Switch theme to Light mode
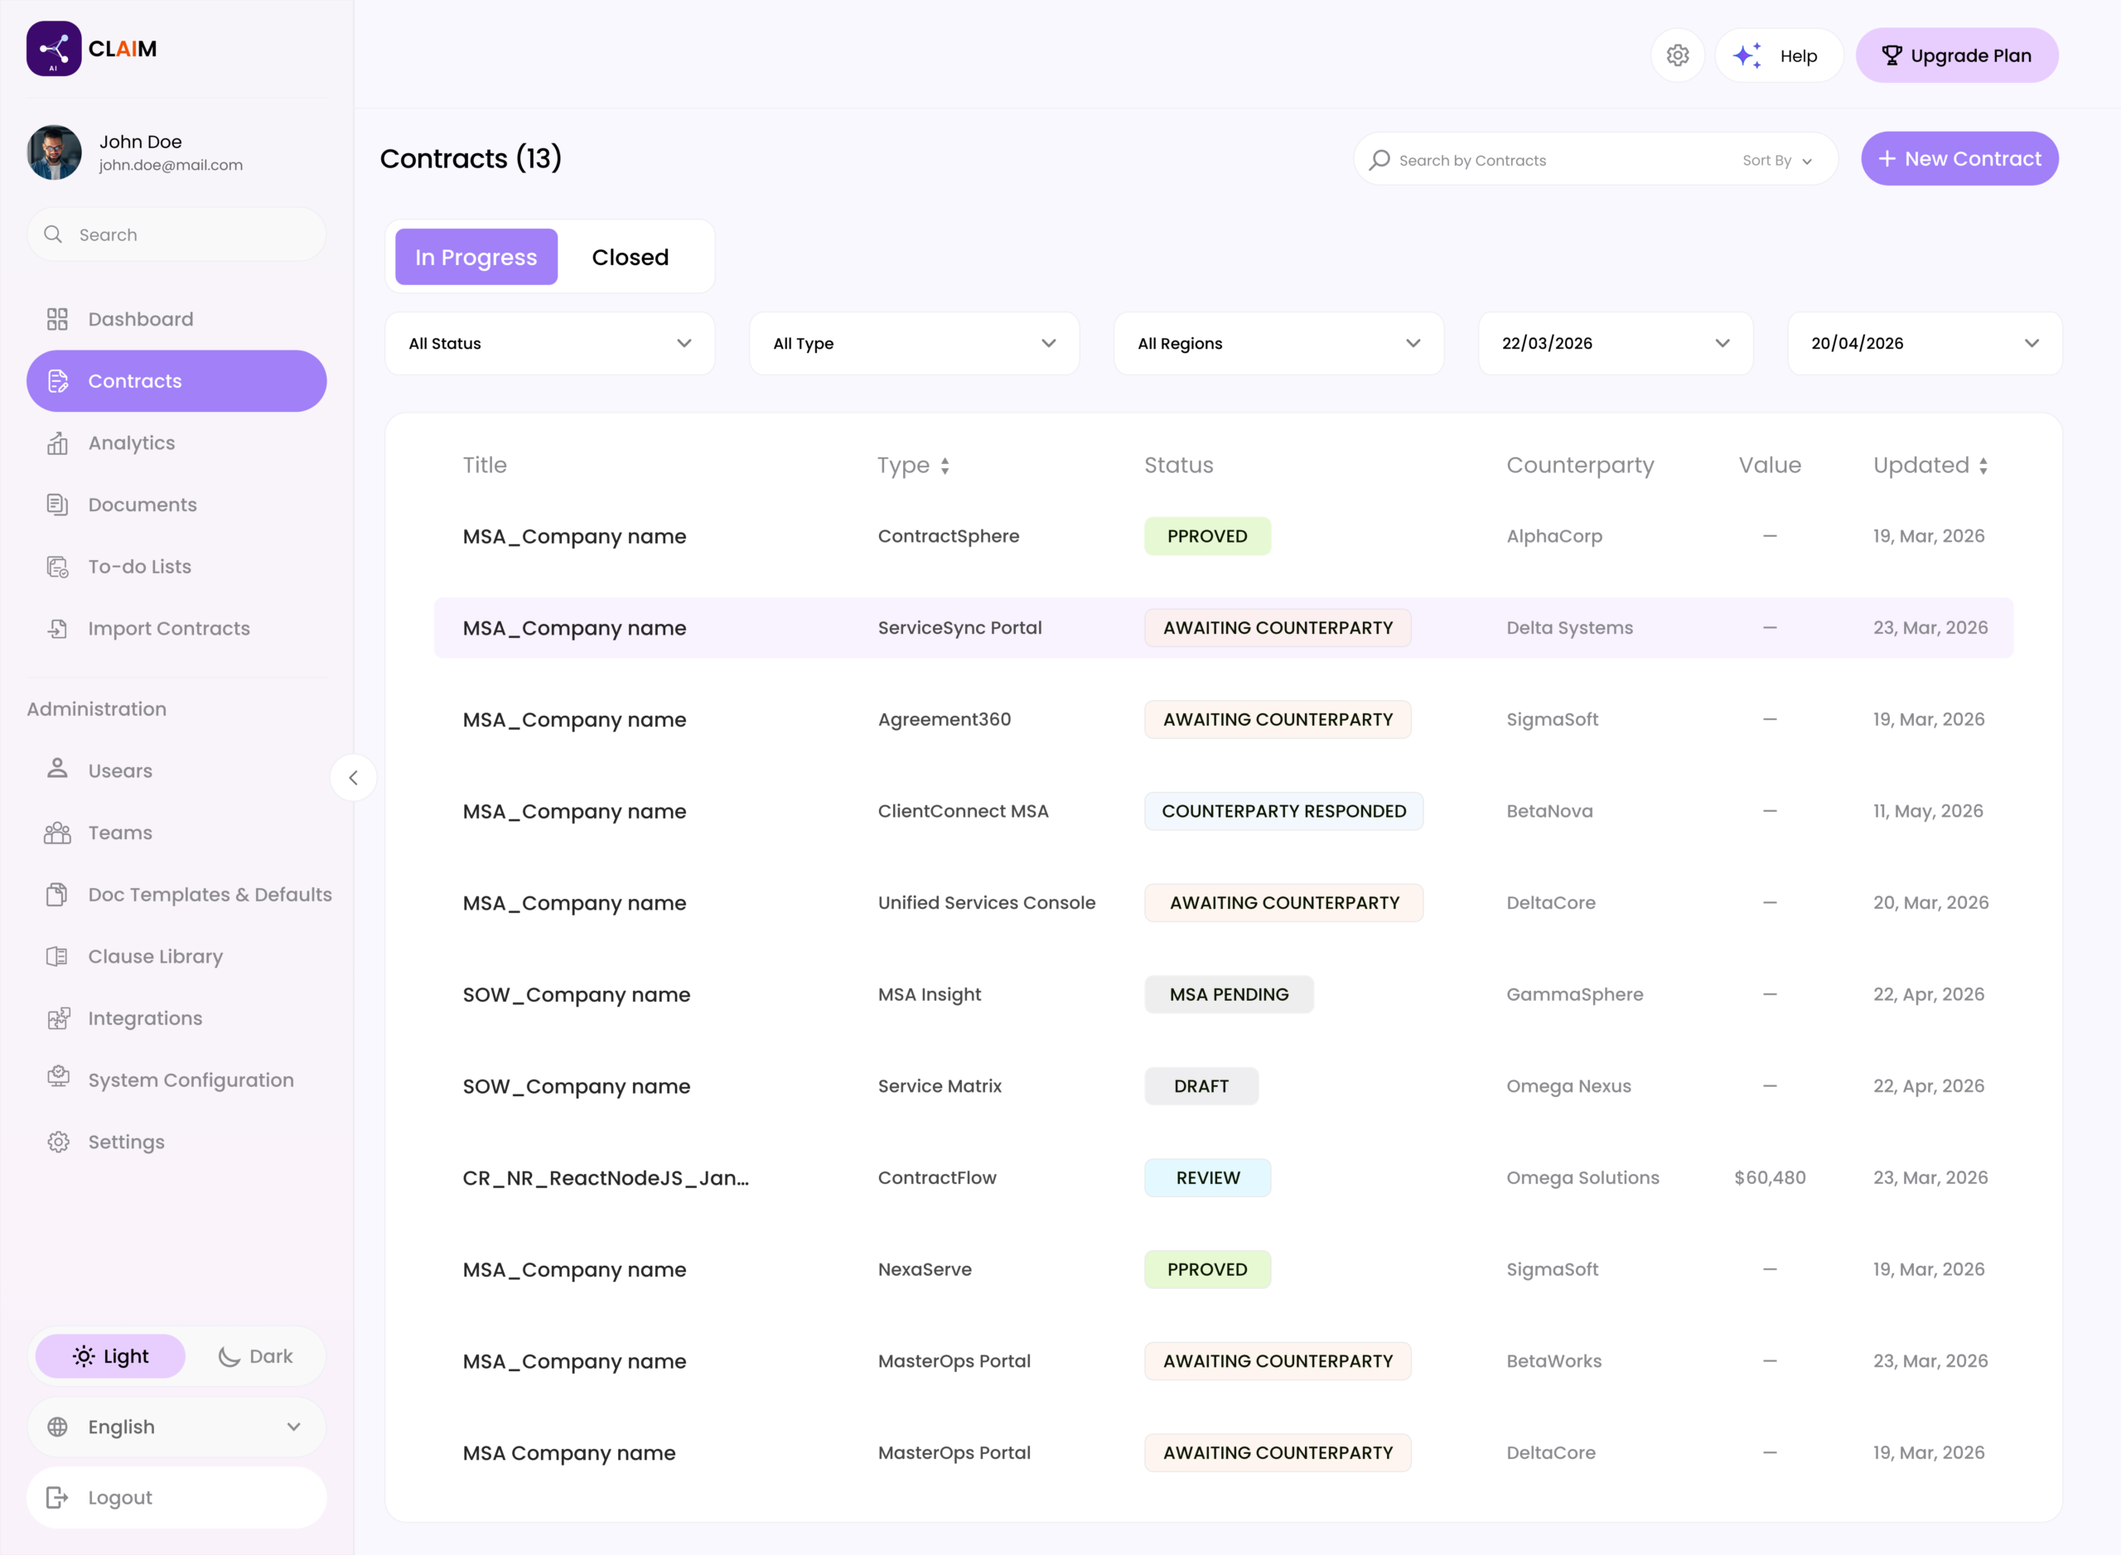 (111, 1356)
